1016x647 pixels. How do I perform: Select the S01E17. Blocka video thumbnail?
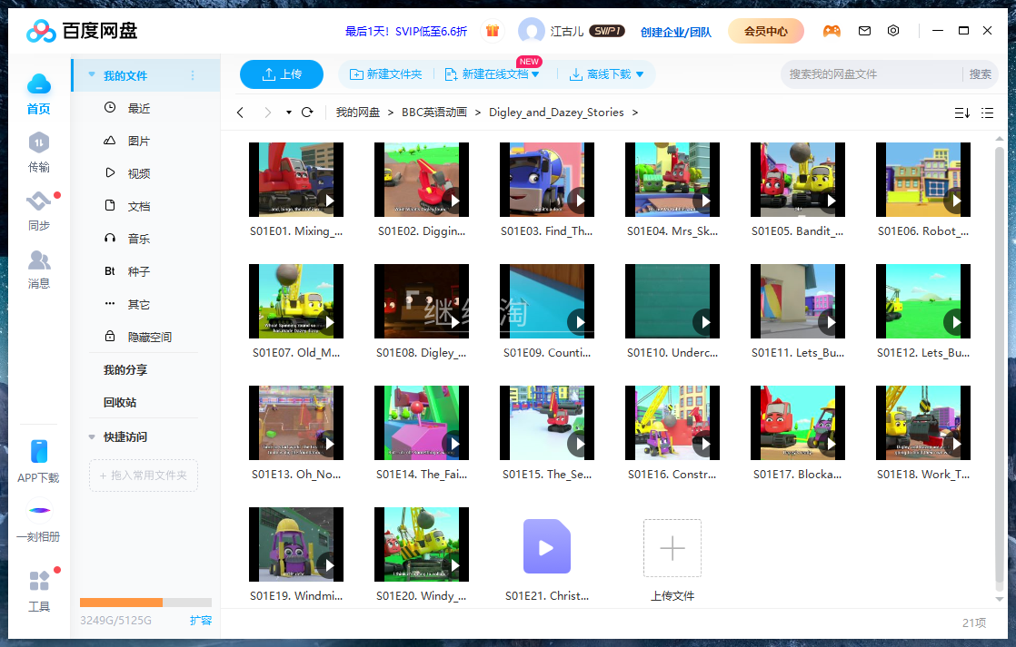tap(798, 423)
